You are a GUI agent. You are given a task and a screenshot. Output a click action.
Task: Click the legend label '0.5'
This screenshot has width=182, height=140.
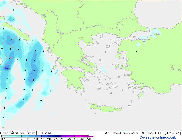(10, 139)
